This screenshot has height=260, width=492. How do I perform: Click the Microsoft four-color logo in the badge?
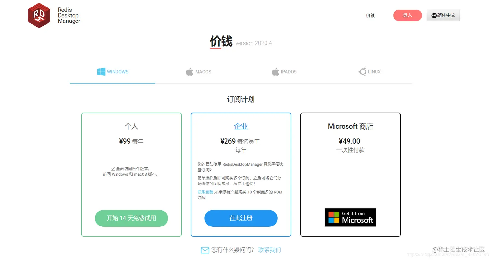pos(334,217)
